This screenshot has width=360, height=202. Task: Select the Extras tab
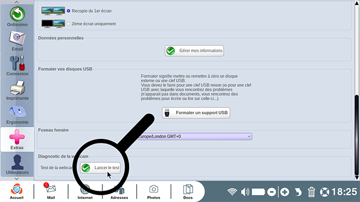[x=17, y=139]
